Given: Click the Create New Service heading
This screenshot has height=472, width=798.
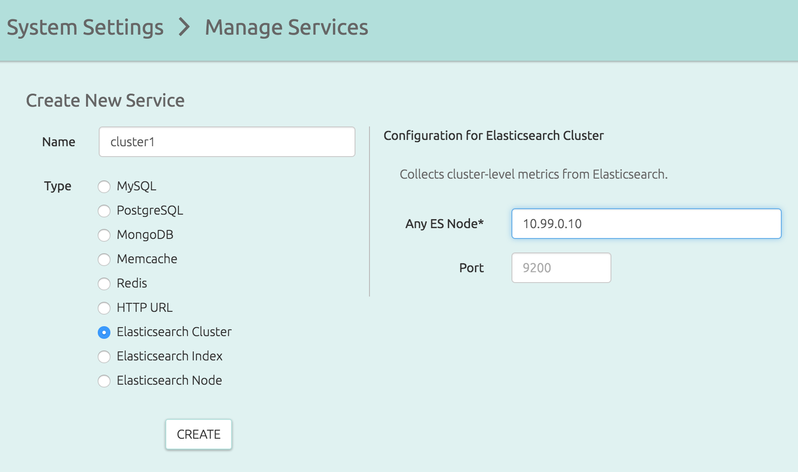Looking at the screenshot, I should (x=105, y=100).
